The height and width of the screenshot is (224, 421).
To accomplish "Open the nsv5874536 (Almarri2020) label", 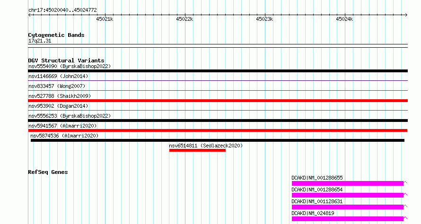I will click(x=64, y=136).
